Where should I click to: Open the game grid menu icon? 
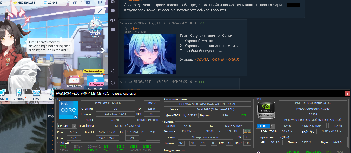(x=100, y=3)
